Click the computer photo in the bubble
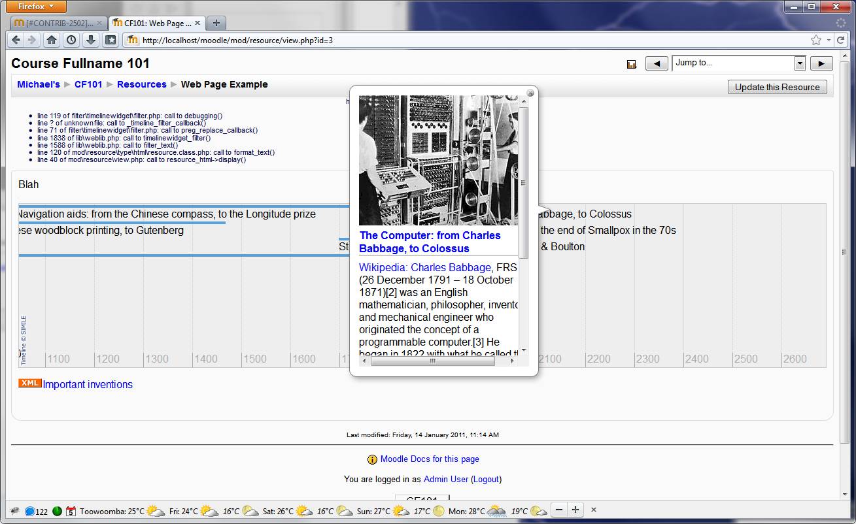Viewport: 856px width, 524px height. pyautogui.click(x=438, y=161)
